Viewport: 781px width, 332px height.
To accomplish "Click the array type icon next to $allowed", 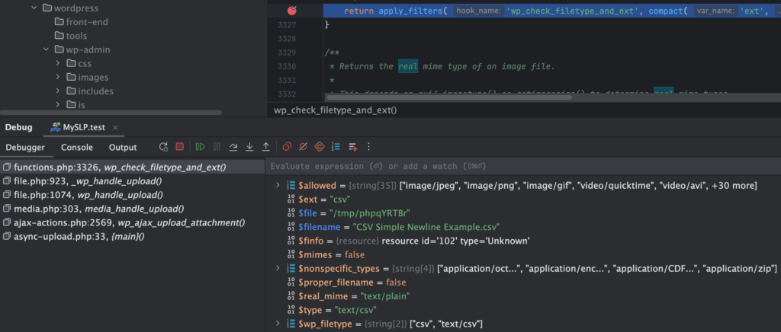I will (x=291, y=185).
